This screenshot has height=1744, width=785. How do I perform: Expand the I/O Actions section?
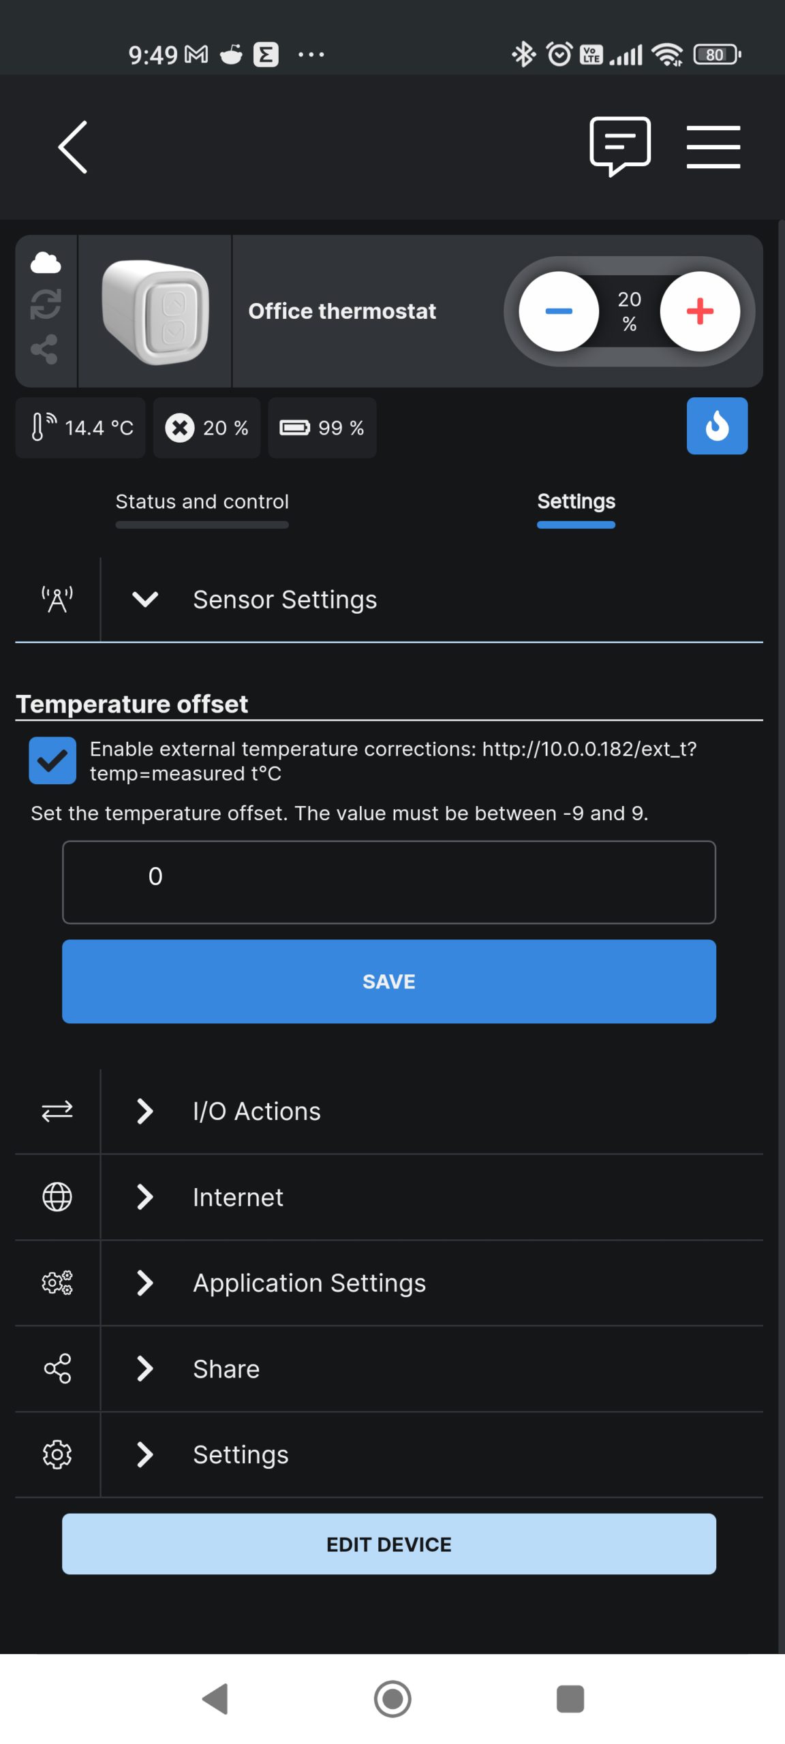click(x=389, y=1111)
